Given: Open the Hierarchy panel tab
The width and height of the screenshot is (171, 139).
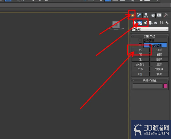Looking at the screenshot, I should (146, 16).
